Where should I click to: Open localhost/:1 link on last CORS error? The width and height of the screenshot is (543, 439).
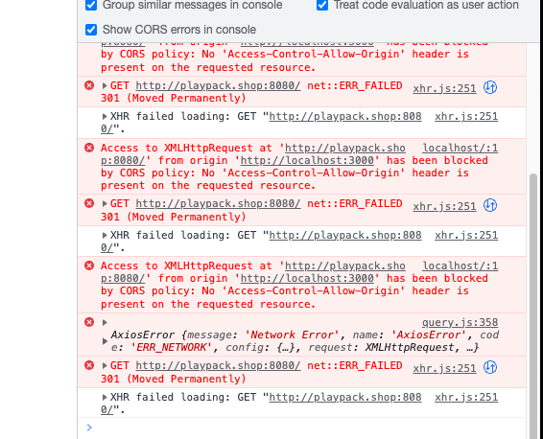tap(460, 266)
